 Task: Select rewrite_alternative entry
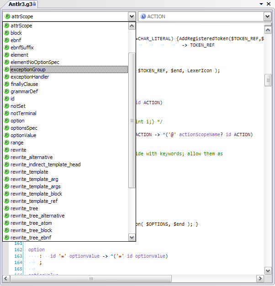[x=66, y=157]
